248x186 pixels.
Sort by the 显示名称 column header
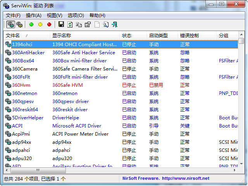pos(84,36)
